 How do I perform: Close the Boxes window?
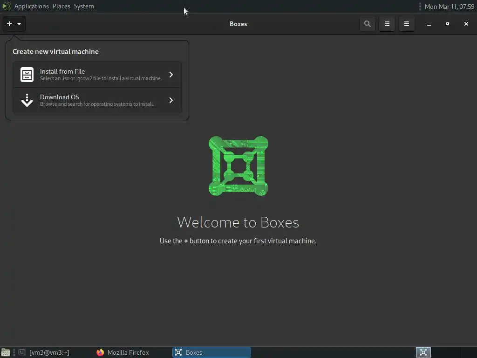[x=466, y=24]
